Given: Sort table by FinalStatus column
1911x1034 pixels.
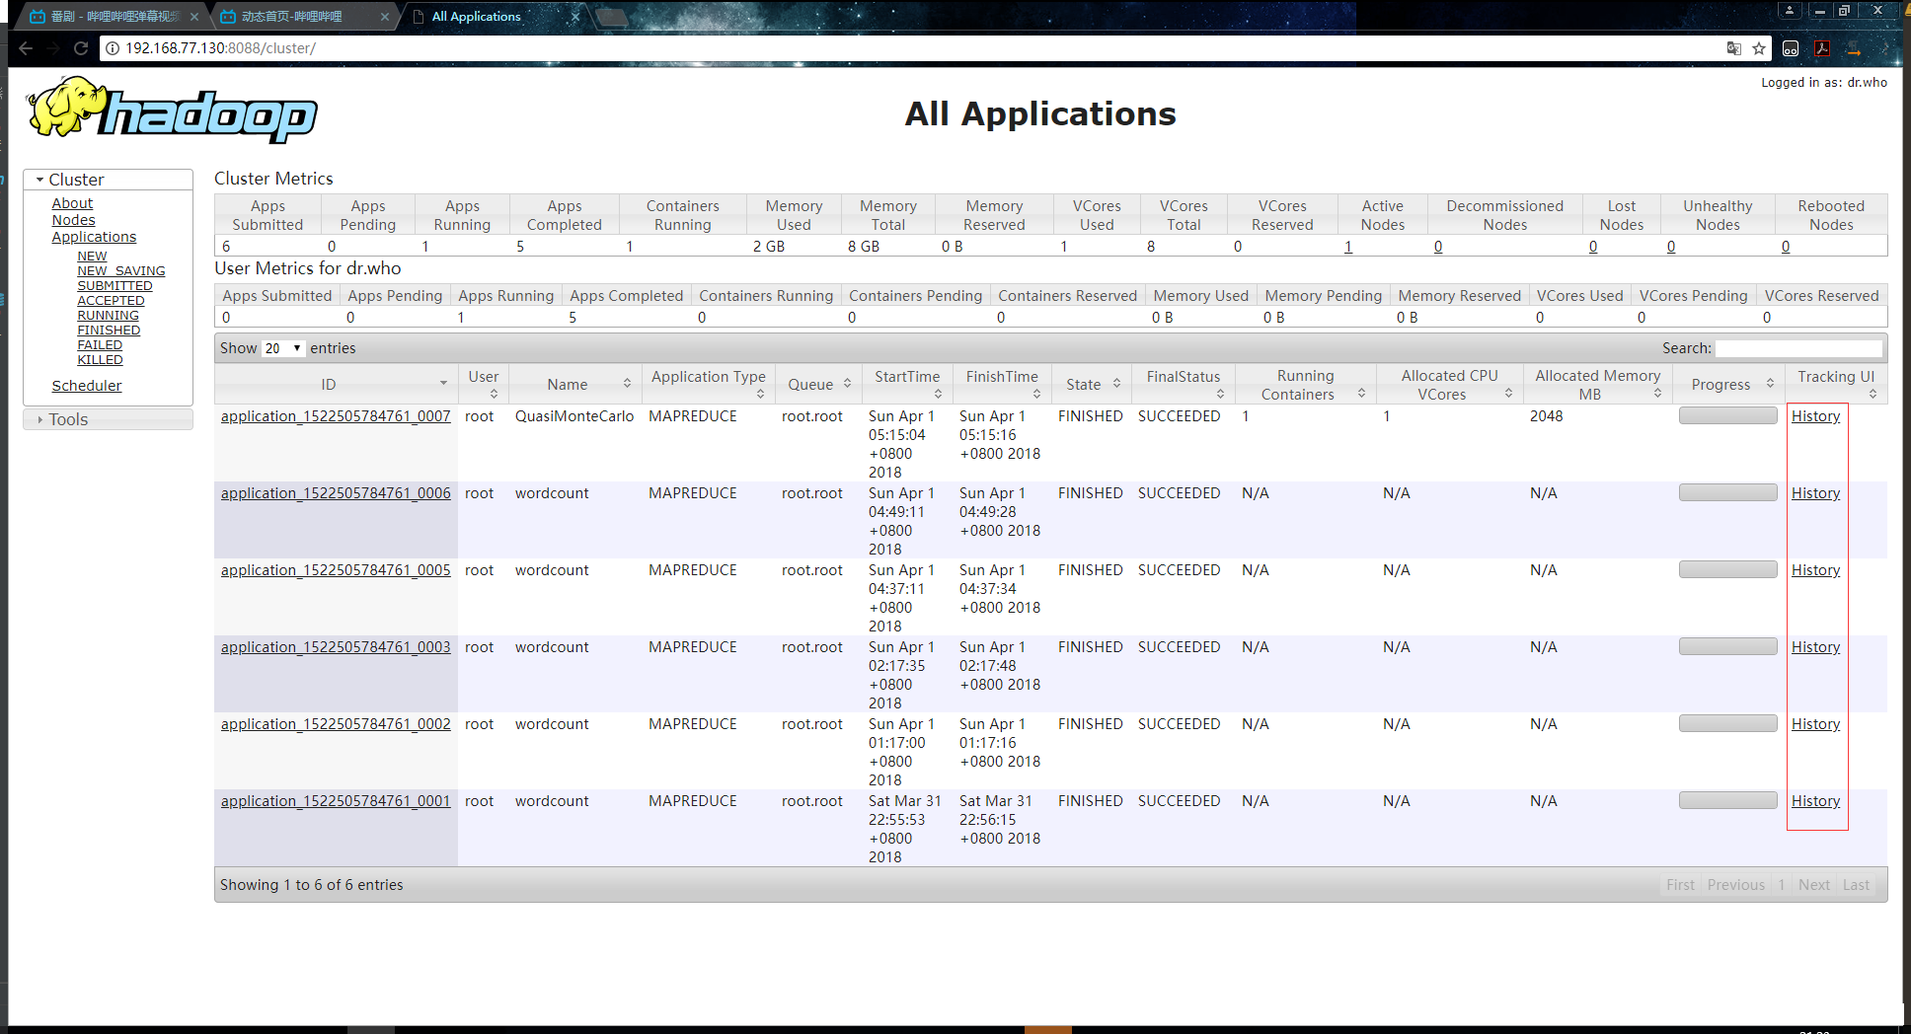Looking at the screenshot, I should coord(1220,394).
